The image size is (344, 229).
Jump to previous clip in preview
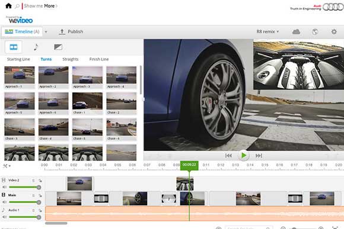click(228, 156)
